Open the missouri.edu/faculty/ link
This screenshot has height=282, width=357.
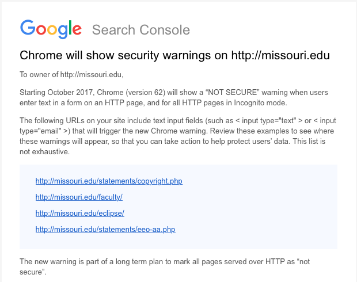coord(79,197)
